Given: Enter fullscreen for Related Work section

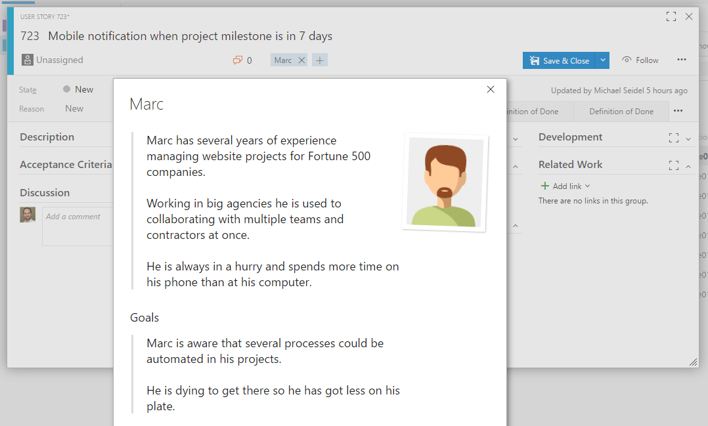Looking at the screenshot, I should pos(673,164).
